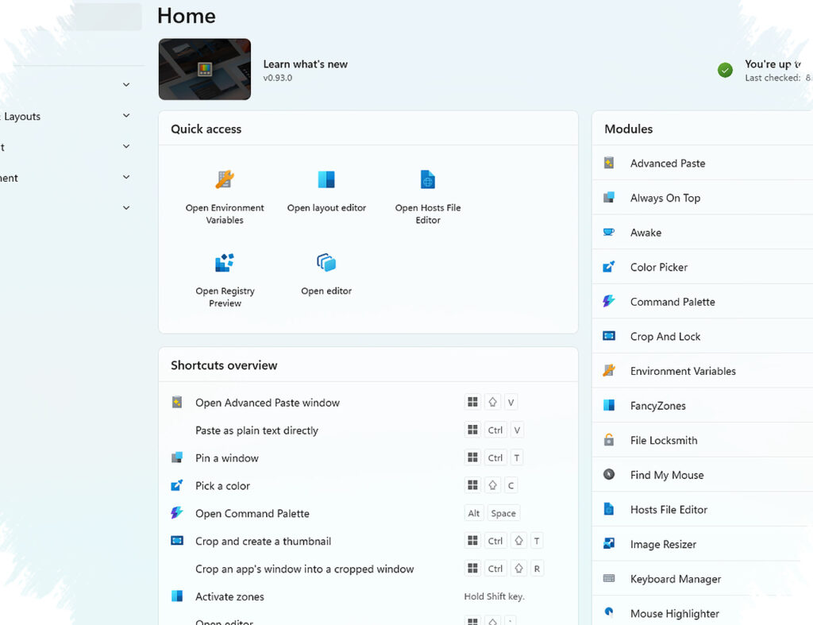
Task: Open Registry Preview from quick access
Action: click(x=225, y=262)
